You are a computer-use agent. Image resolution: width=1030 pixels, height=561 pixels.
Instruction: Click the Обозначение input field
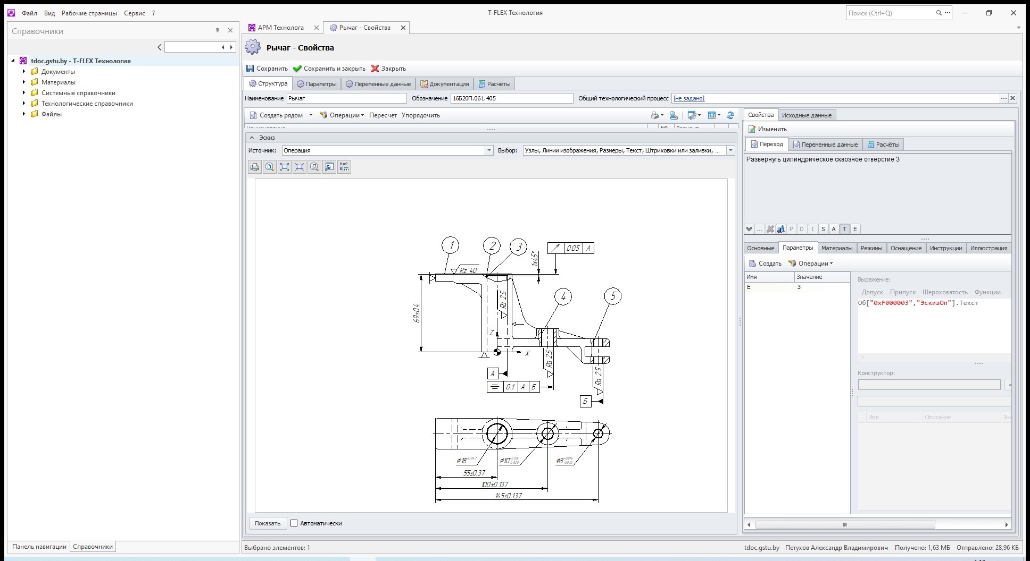point(512,98)
